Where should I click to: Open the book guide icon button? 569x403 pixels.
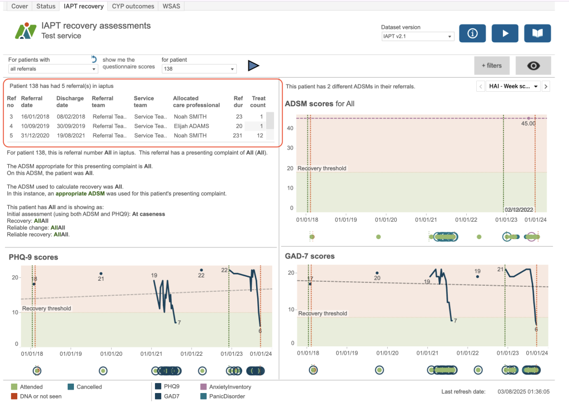pyautogui.click(x=537, y=33)
